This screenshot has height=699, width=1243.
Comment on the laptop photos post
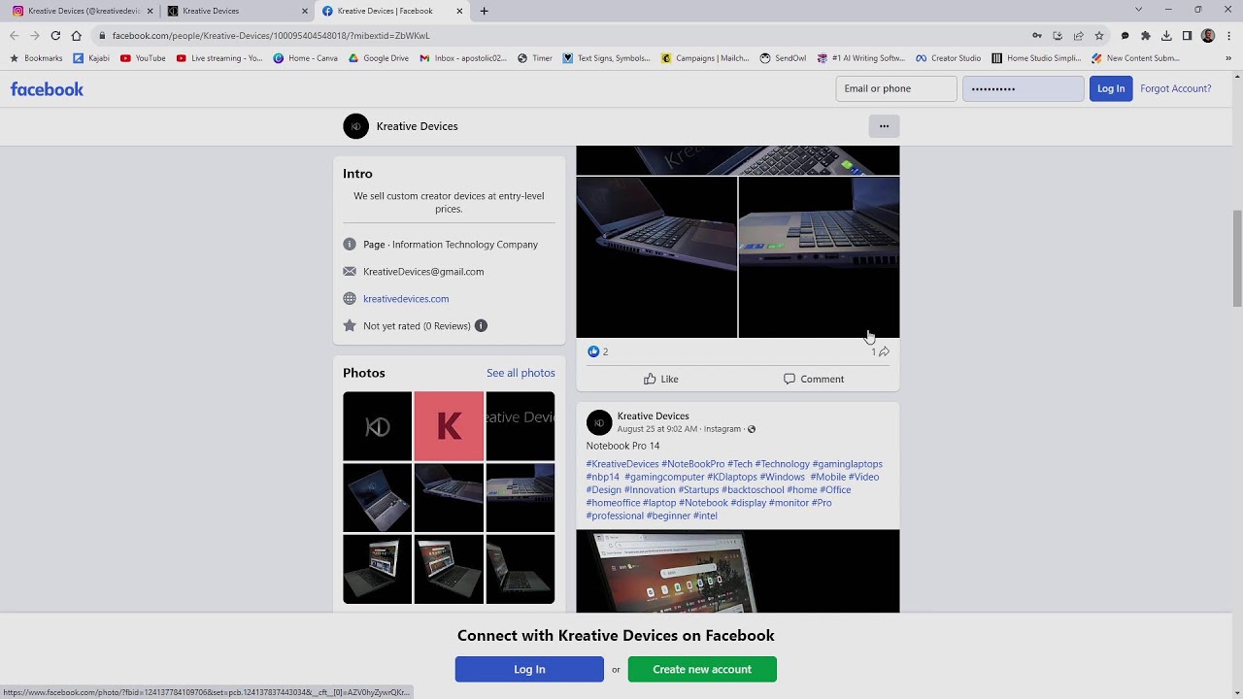[814, 379]
